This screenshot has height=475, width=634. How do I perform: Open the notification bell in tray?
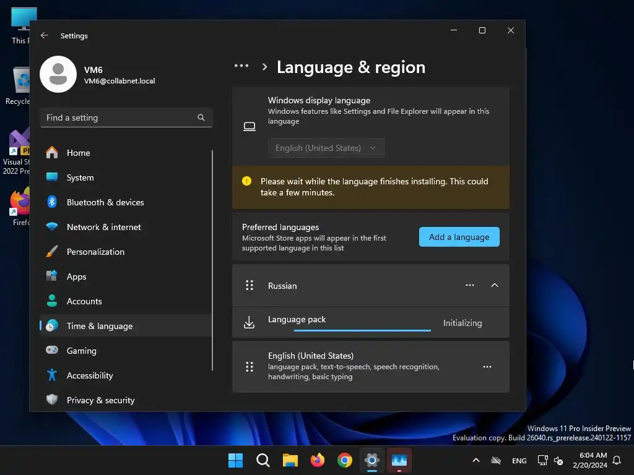coord(617,460)
